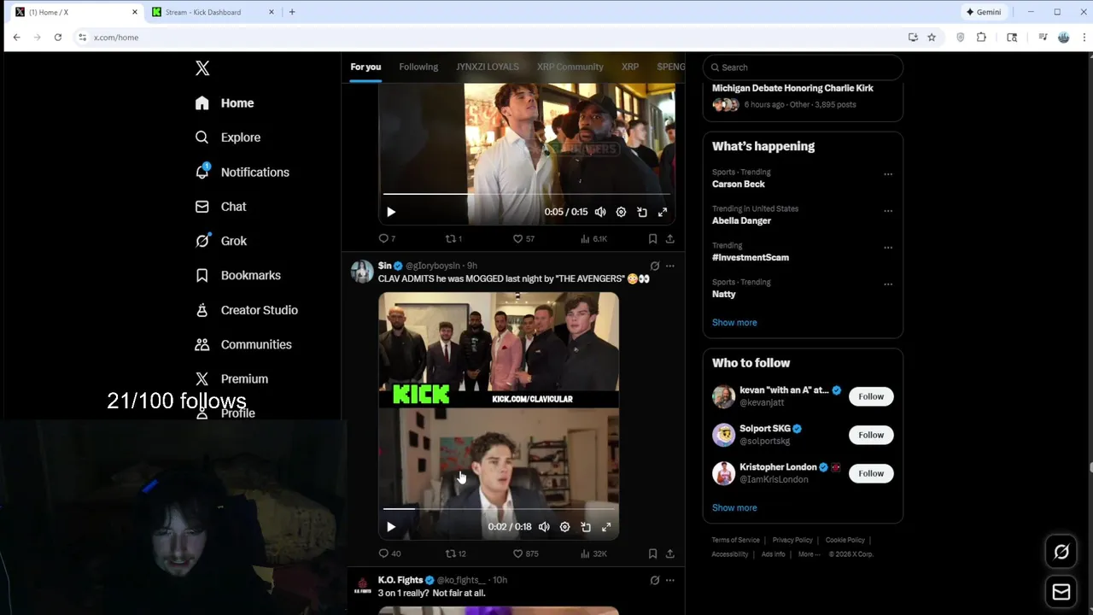Image resolution: width=1093 pixels, height=615 pixels.
Task: Repost the top post with 1 repost
Action: 453,239
